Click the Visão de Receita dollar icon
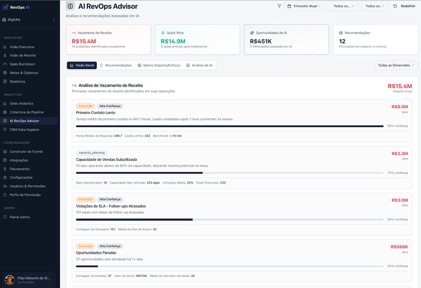This screenshot has width=421, height=288. [x=5, y=56]
